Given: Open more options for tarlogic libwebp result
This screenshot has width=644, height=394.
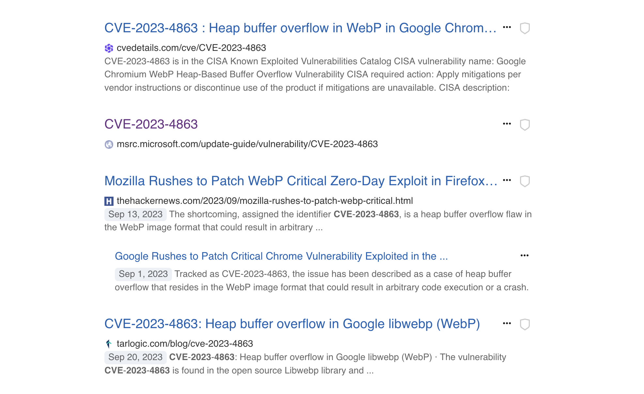Looking at the screenshot, I should (x=507, y=323).
